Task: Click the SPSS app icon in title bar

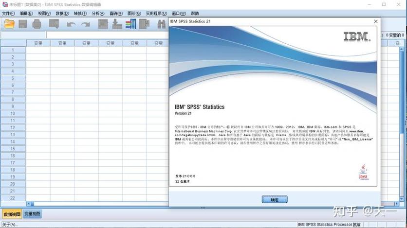Action: 5,4
